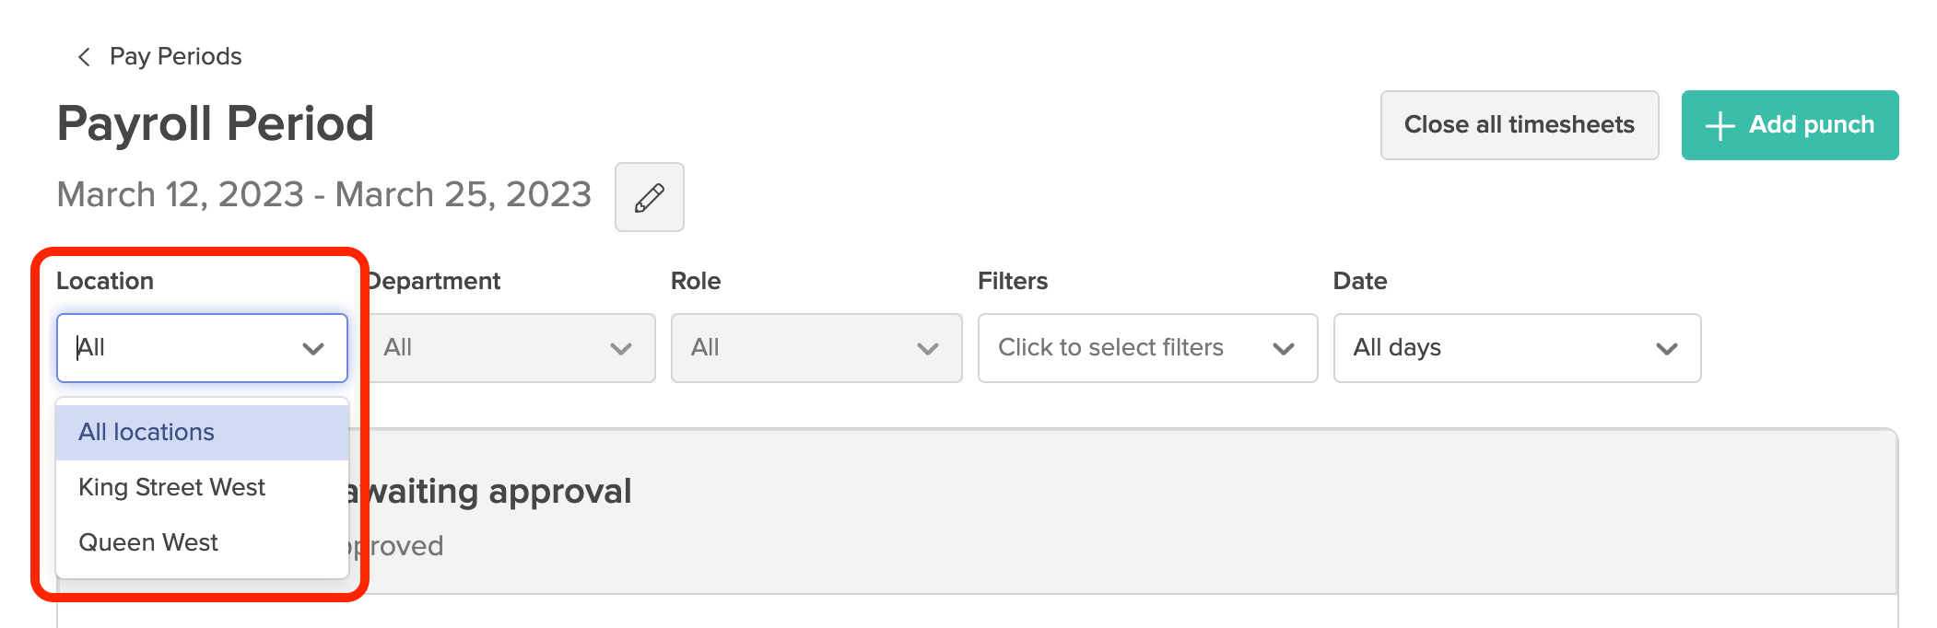1937x628 pixels.
Task: Click the back chevron beside Pay Periods
Action: [x=84, y=57]
